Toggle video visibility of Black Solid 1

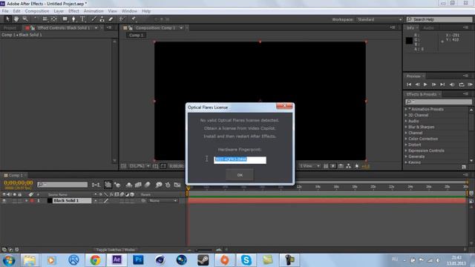tap(4, 201)
